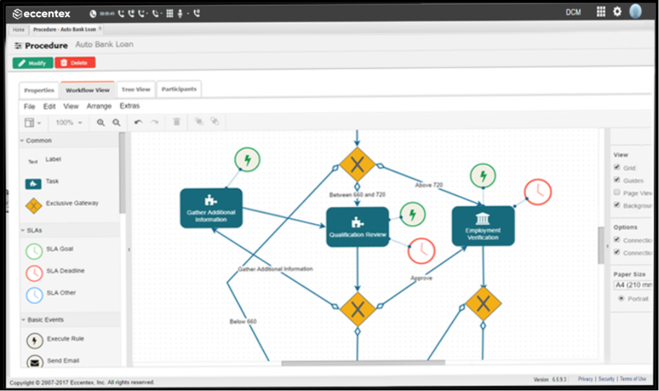The height and width of the screenshot is (391, 659).
Task: Open the panel layout dropdown
Action: 33,123
